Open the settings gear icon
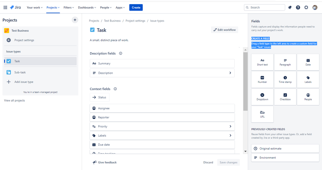 click(306, 7)
